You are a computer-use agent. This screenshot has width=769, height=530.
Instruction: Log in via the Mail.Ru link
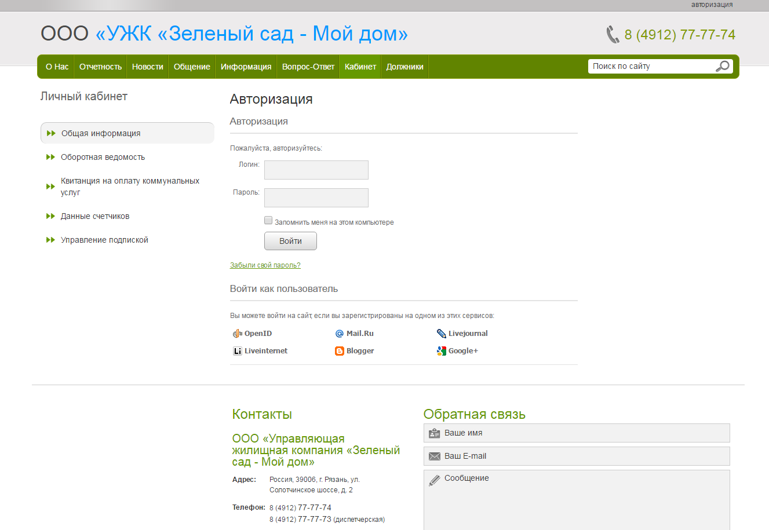point(360,334)
